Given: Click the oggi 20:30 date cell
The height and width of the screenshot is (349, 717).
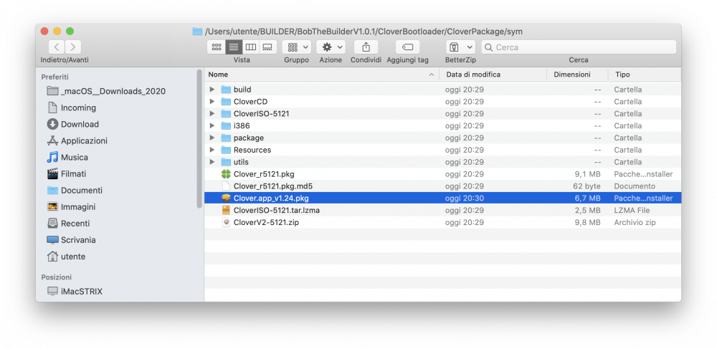Looking at the screenshot, I should 465,199.
